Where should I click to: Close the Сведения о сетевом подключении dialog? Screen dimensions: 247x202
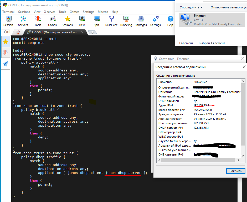(x=244, y=67)
